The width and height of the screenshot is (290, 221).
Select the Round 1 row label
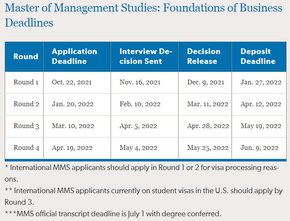tap(26, 82)
